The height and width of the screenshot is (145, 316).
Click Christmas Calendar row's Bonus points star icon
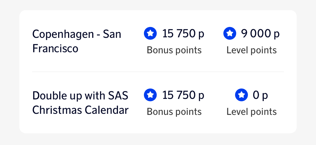[150, 95]
